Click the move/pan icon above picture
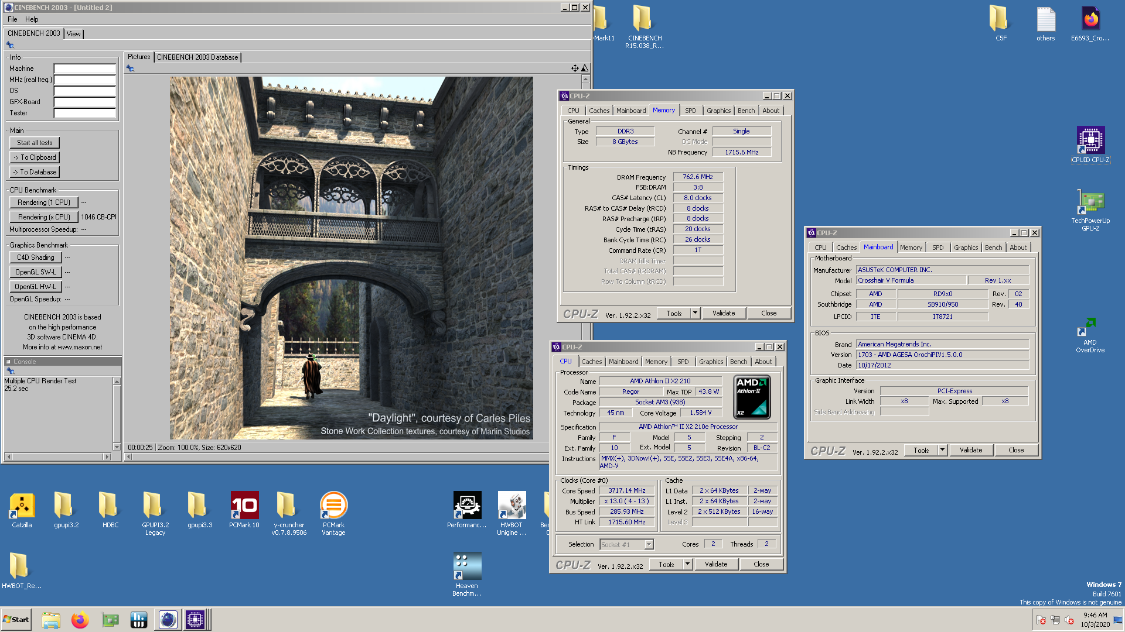The width and height of the screenshot is (1125, 632). [x=575, y=68]
